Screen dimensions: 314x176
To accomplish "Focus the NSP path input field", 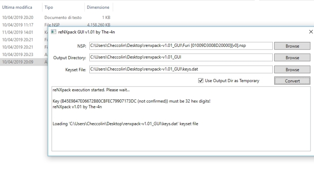I will [x=181, y=46].
